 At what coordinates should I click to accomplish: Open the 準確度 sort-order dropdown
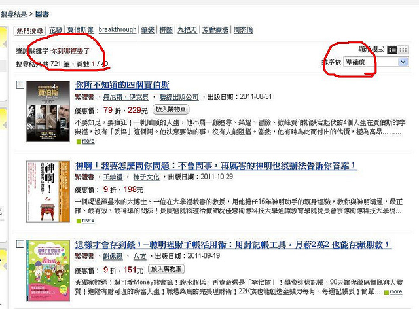(x=376, y=62)
